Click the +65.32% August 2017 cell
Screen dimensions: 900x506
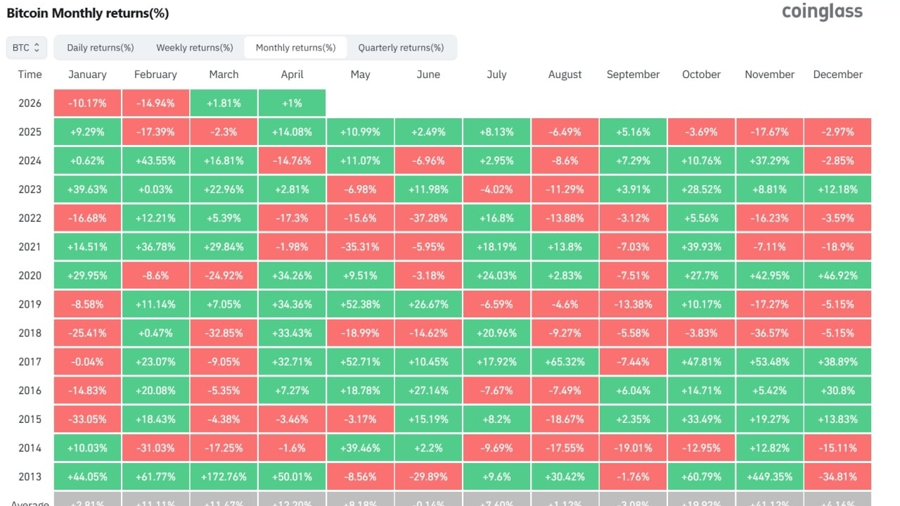pyautogui.click(x=565, y=362)
